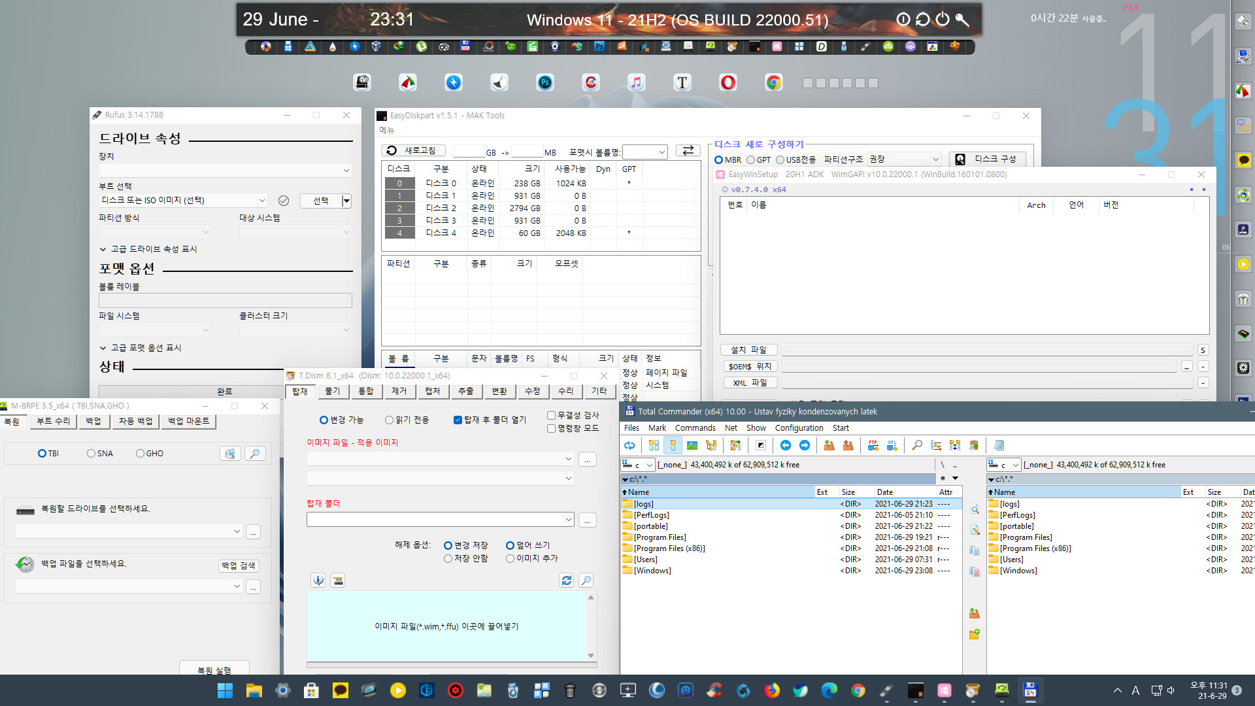1255x706 pixels.
Task: Click Synchronize directories icon in Total Commander
Action: [x=955, y=445]
